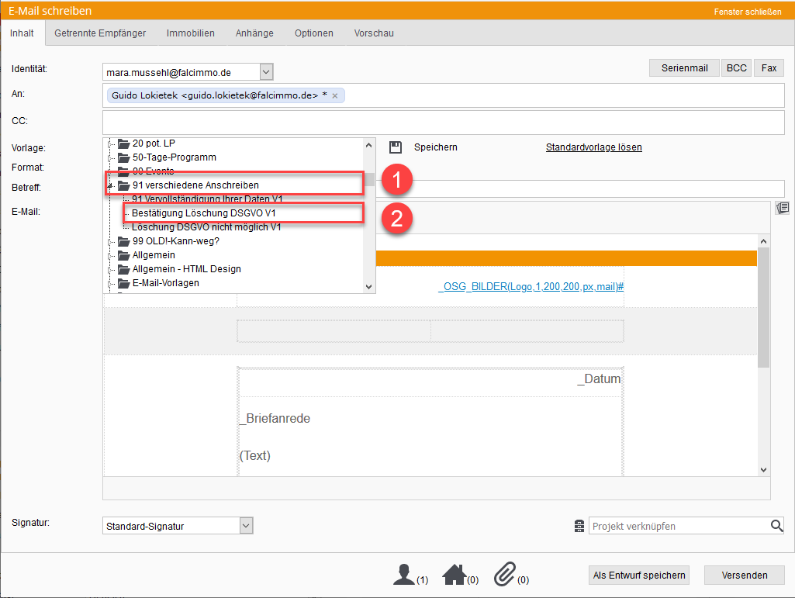The width and height of the screenshot is (795, 598).
Task: Click the save template floppy disk icon
Action: [x=396, y=147]
